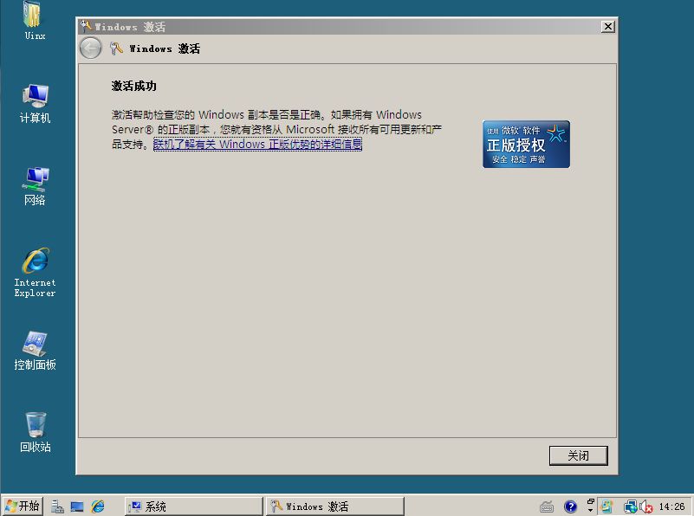Click the 14:26 clock
The height and width of the screenshot is (516, 694).
point(671,506)
